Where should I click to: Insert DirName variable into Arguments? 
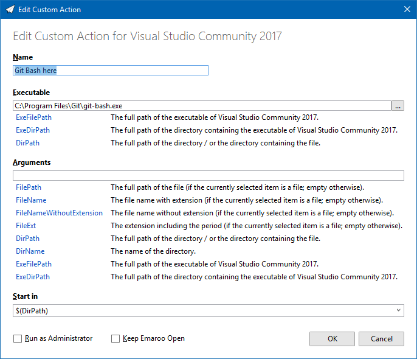pos(30,251)
